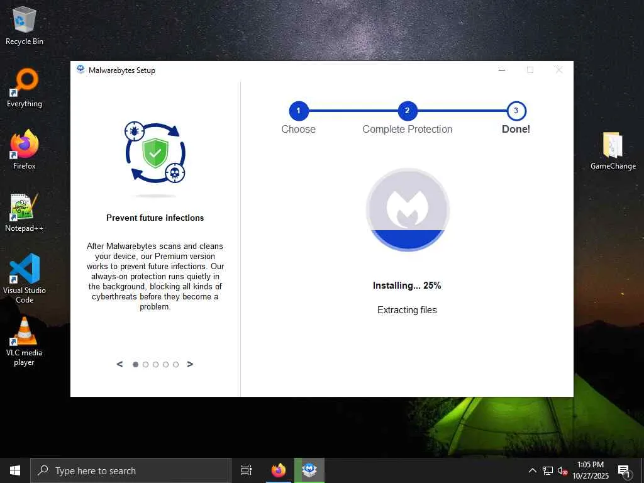Image resolution: width=644 pixels, height=483 pixels.
Task: Open the Firefox desktop shortcut
Action: (25, 150)
